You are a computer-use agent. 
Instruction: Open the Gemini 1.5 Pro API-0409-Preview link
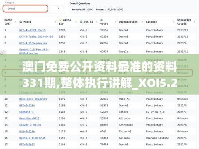pyautogui.click(x=34, y=51)
